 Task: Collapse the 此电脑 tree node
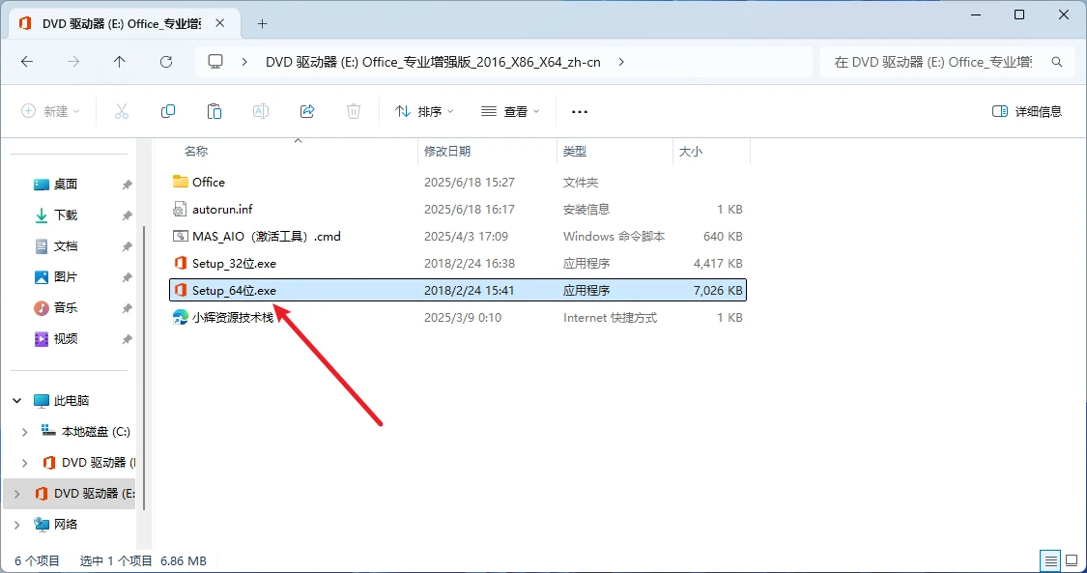click(x=16, y=400)
